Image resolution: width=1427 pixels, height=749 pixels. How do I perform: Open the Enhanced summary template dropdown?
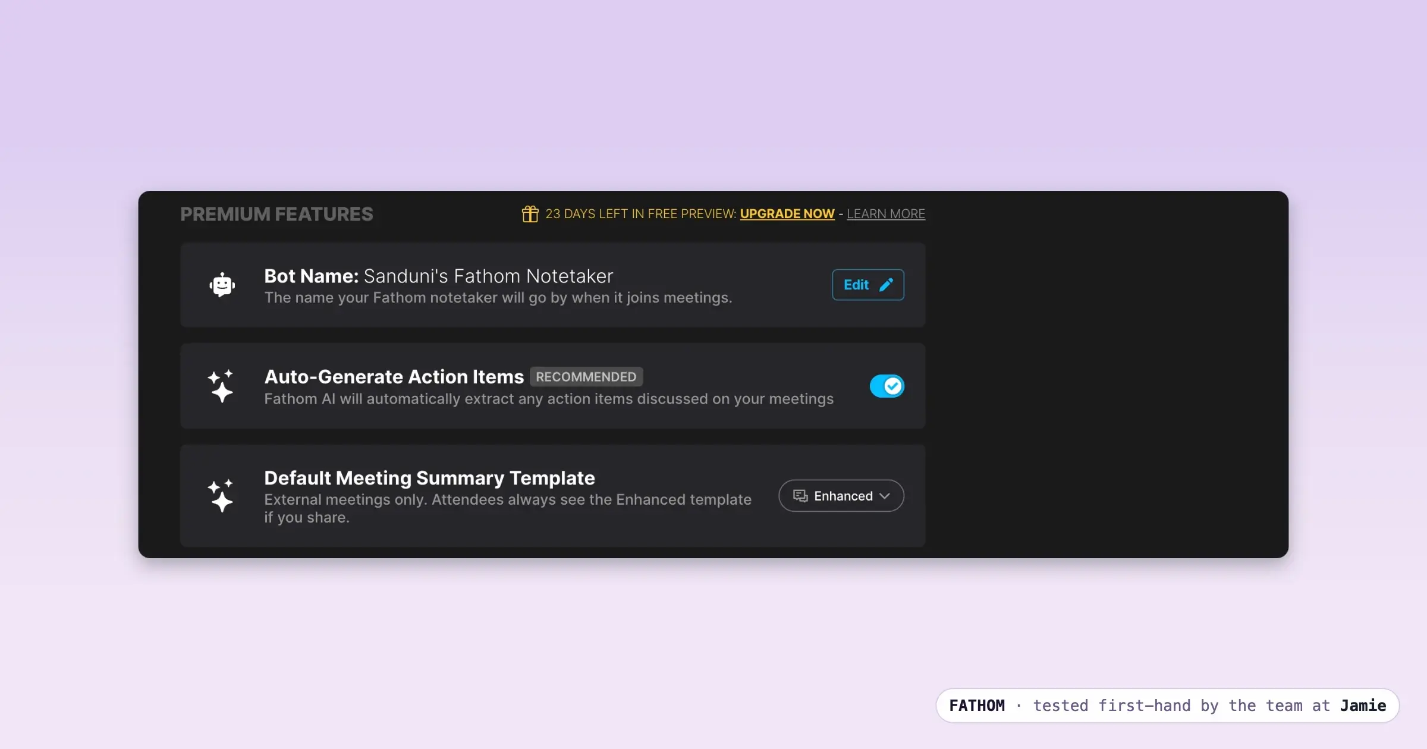coord(841,496)
